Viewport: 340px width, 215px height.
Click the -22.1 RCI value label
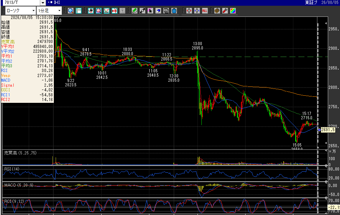(x=334, y=207)
